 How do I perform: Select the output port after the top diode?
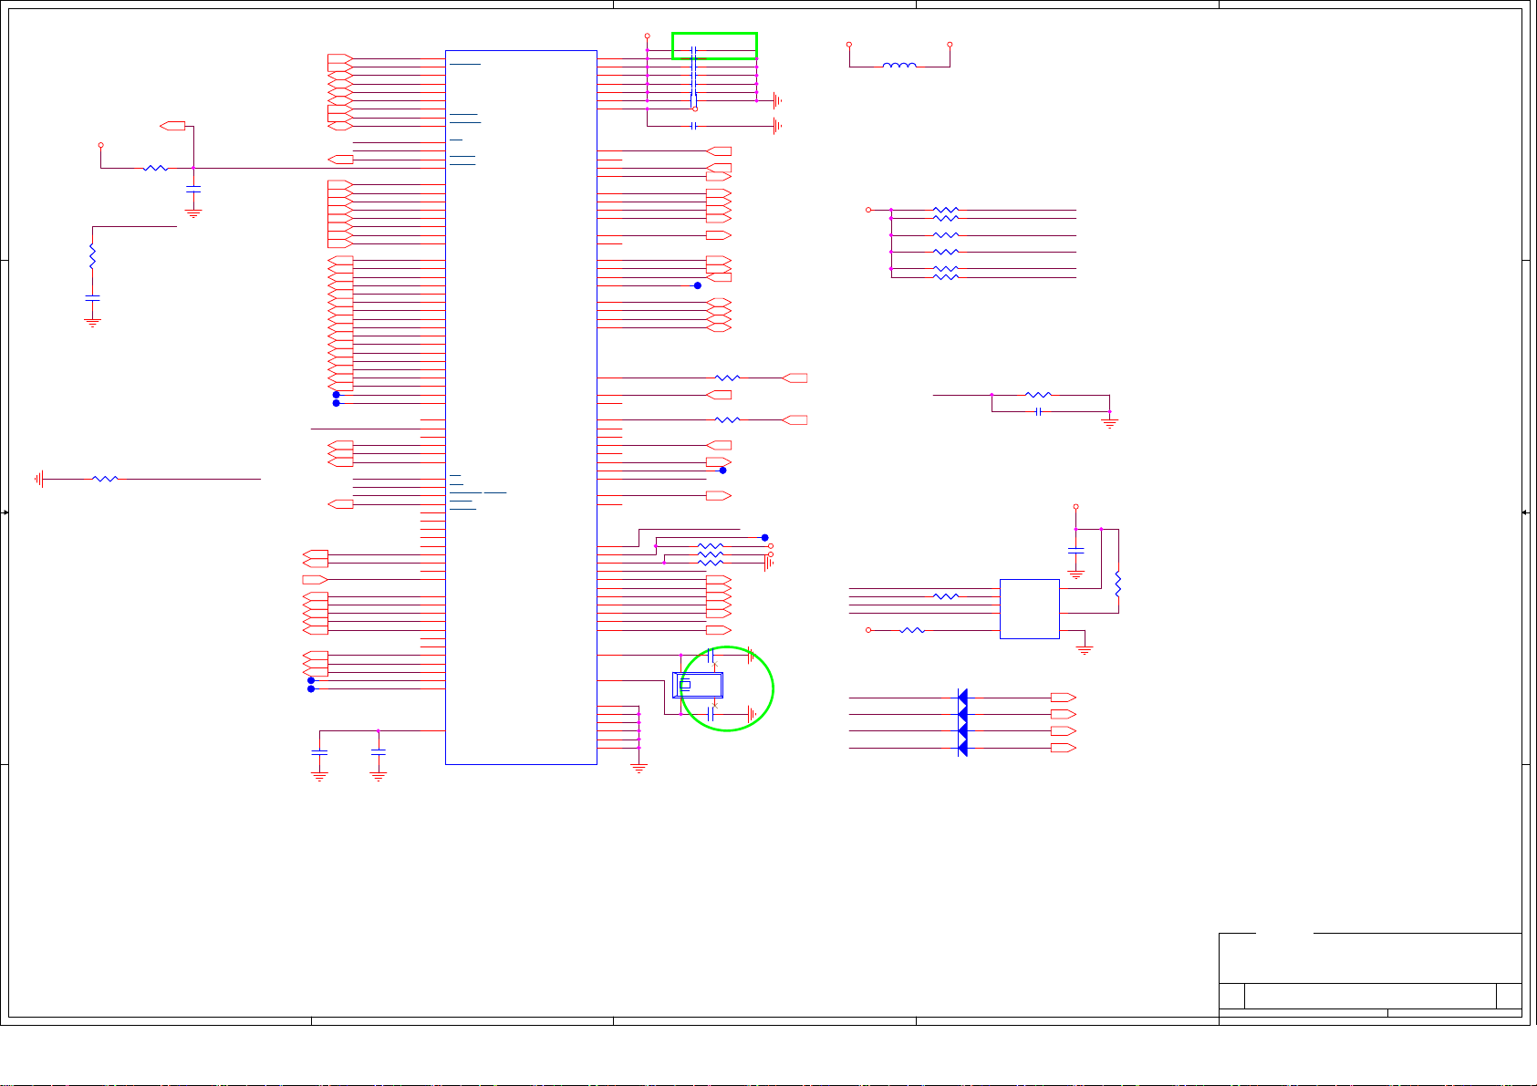pyautogui.click(x=1064, y=698)
